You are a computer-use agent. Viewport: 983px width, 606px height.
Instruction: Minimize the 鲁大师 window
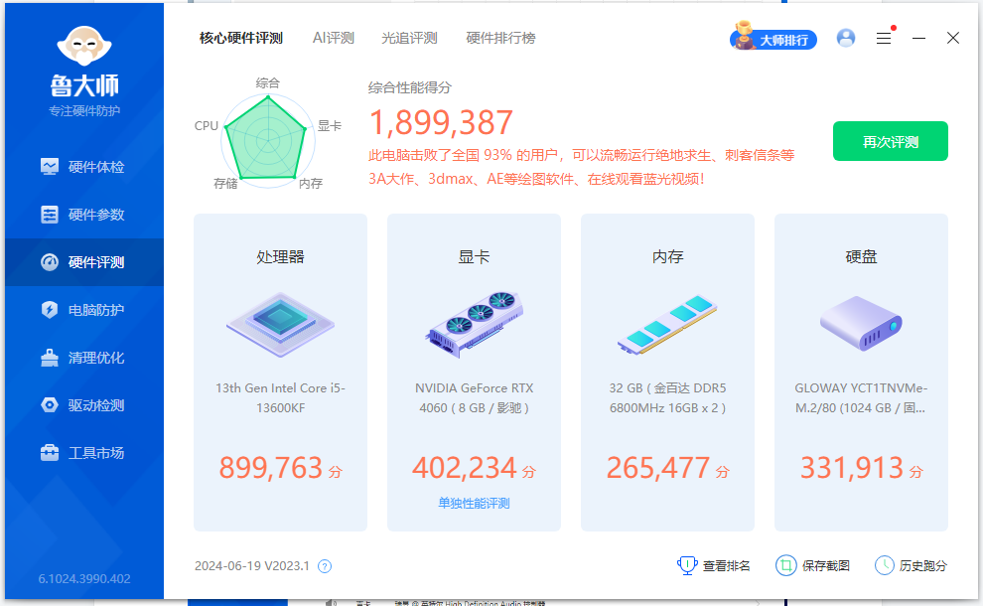click(919, 39)
